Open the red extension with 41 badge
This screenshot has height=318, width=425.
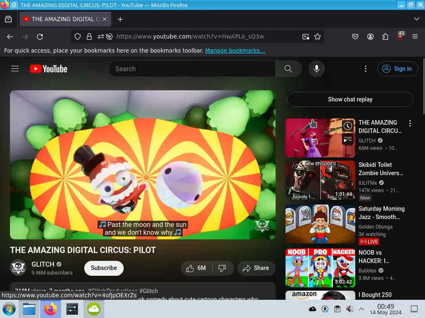(400, 36)
